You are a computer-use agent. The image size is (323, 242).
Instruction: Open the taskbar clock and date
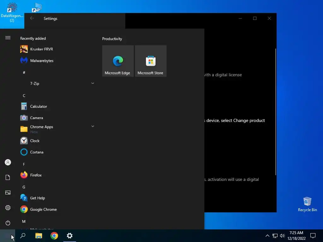297,236
